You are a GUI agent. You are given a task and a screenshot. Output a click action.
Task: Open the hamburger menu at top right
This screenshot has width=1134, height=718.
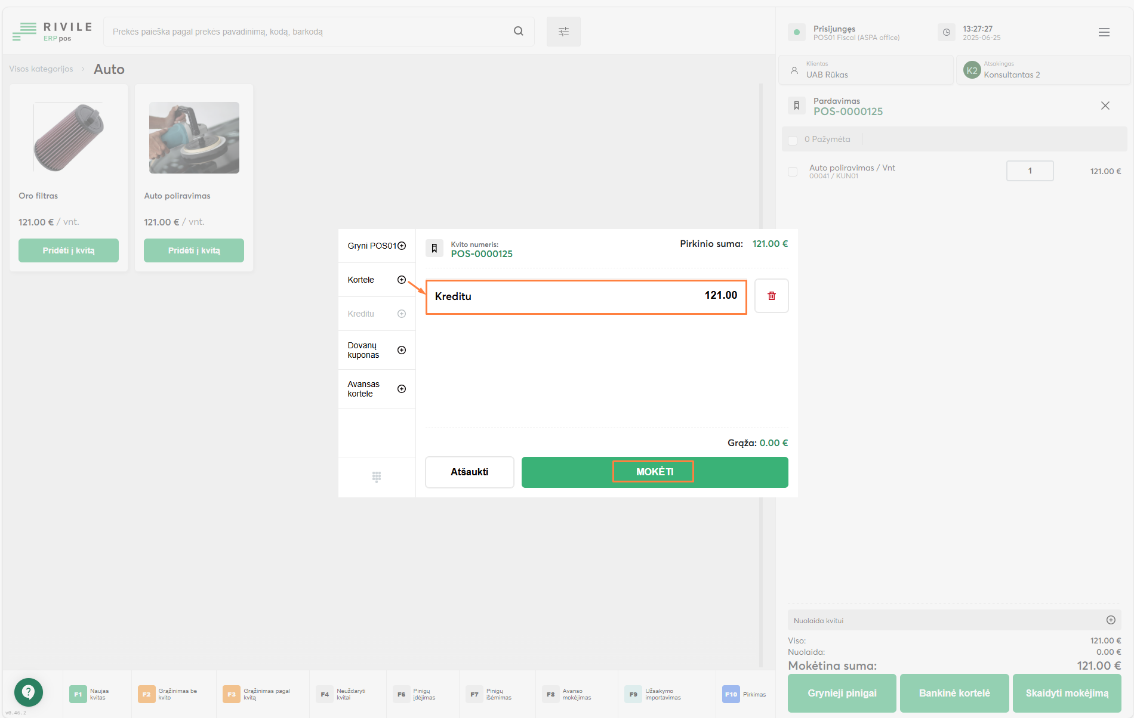click(1104, 32)
